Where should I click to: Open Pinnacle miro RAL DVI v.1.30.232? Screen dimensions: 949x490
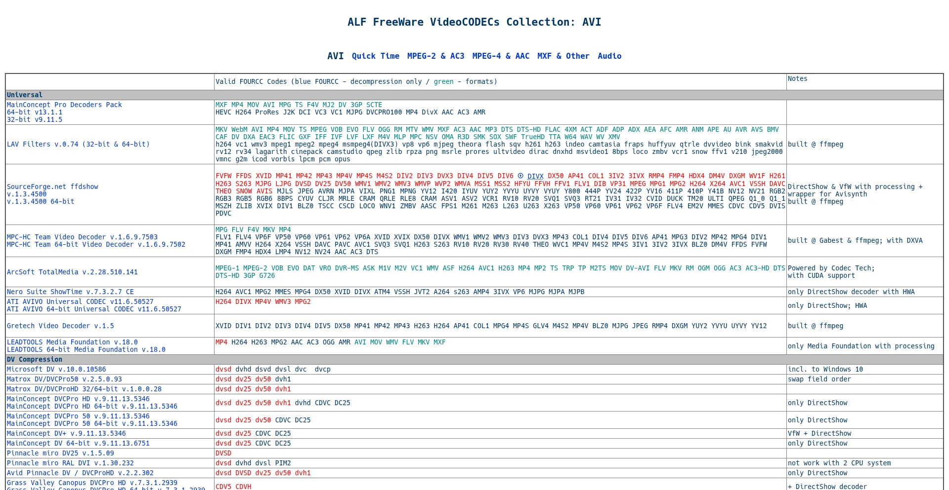[x=70, y=463]
